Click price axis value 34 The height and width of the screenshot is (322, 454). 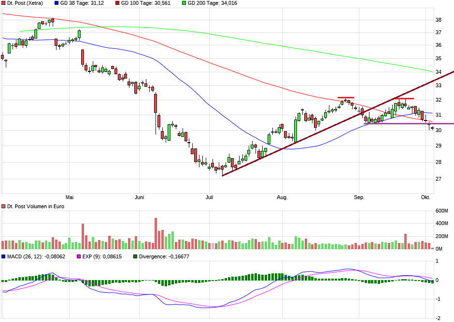point(439,72)
